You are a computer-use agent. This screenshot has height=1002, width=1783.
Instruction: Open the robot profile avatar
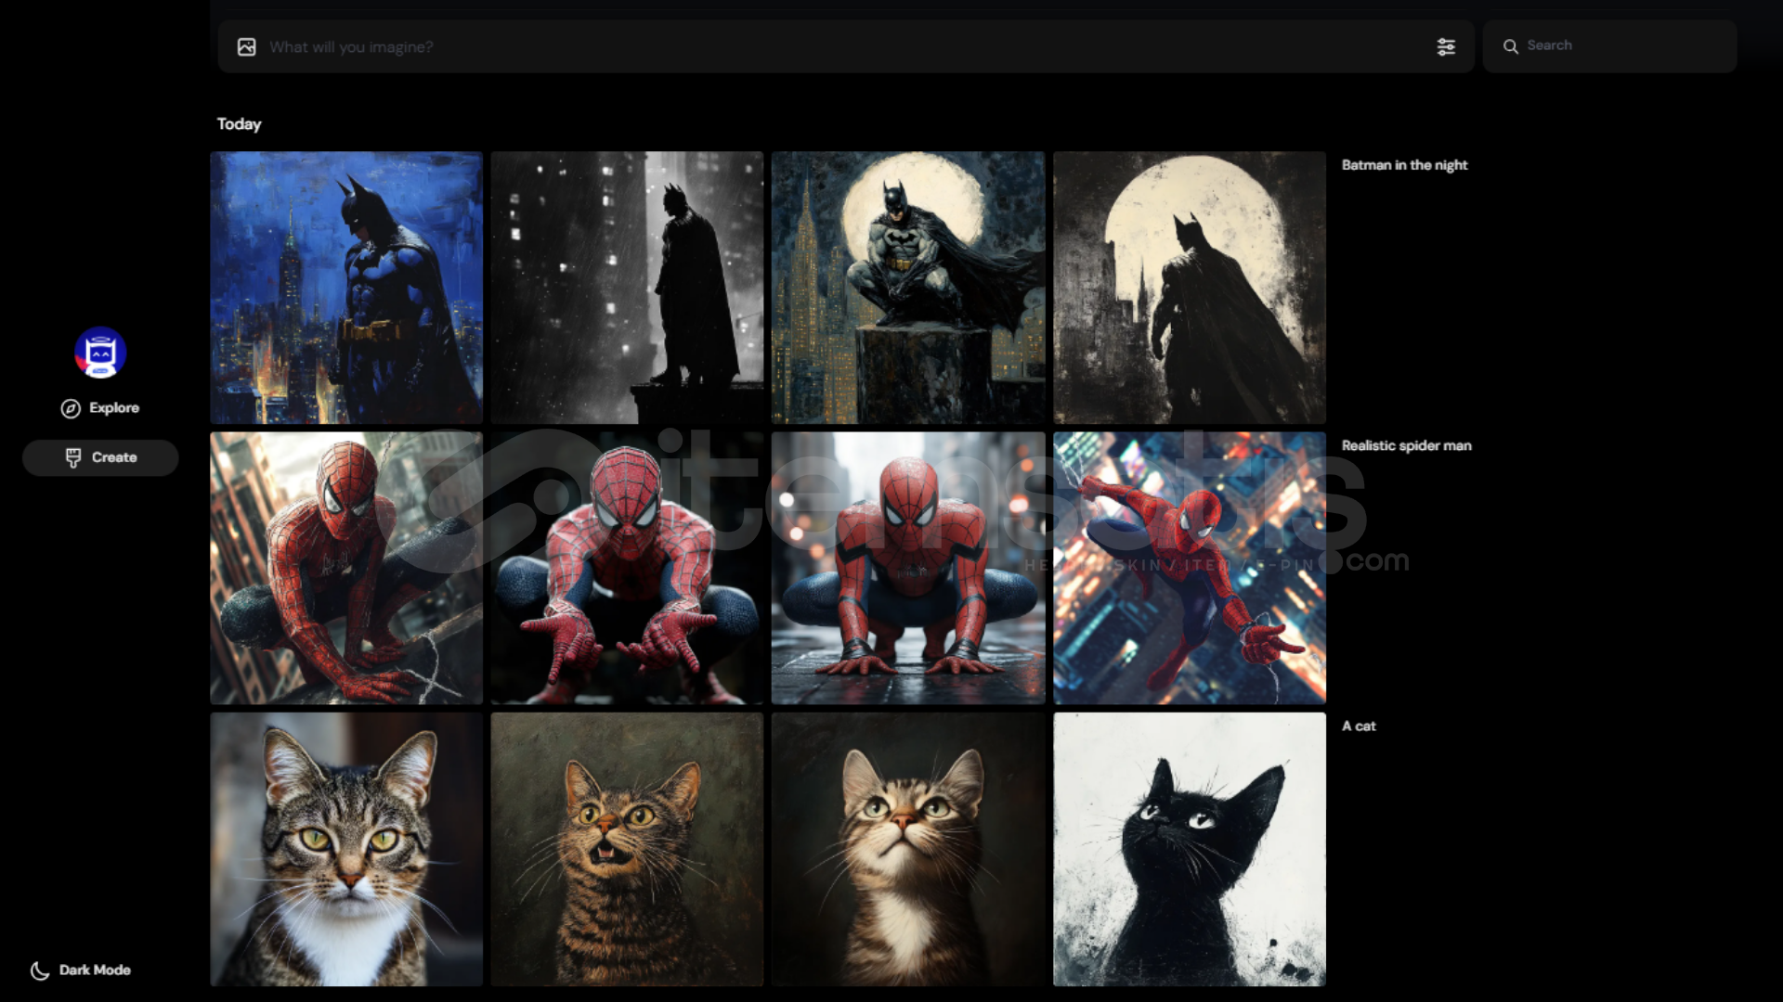point(100,353)
